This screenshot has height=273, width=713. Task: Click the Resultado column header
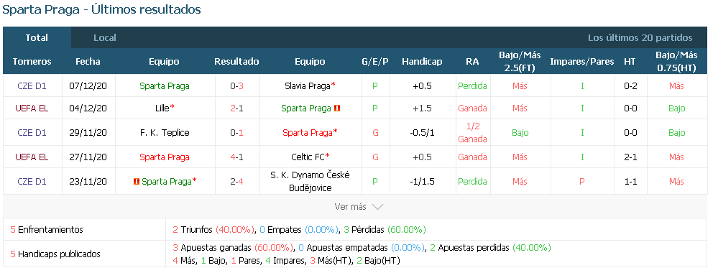[x=237, y=61]
